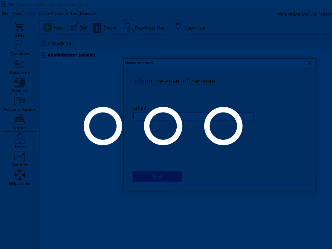Click Edit in the users toolbar
Image resolution: width=332 pixels, height=249 pixels.
pyautogui.click(x=78, y=28)
